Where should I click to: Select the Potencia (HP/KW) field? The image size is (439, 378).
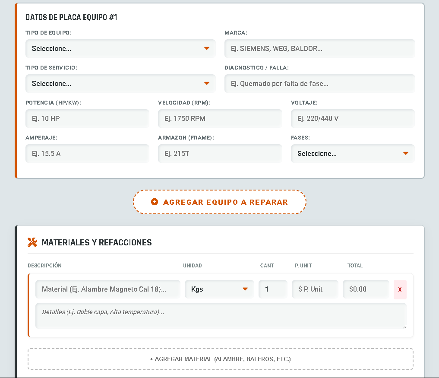[x=87, y=119]
